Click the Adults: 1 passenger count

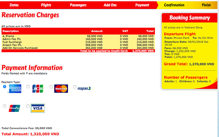[x=171, y=81]
